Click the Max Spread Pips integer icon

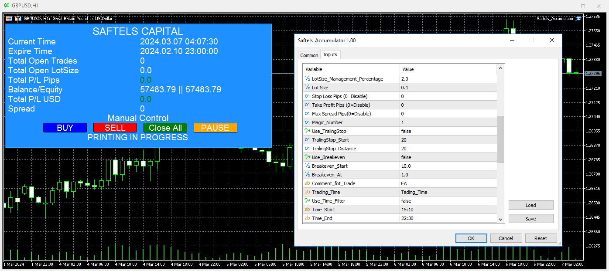tap(307, 114)
